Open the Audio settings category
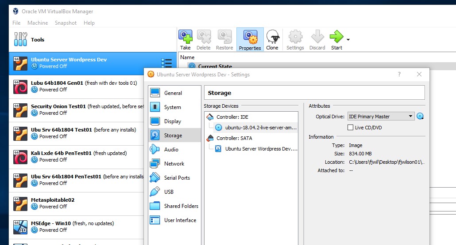Image resolution: width=456 pixels, height=245 pixels. (174, 149)
